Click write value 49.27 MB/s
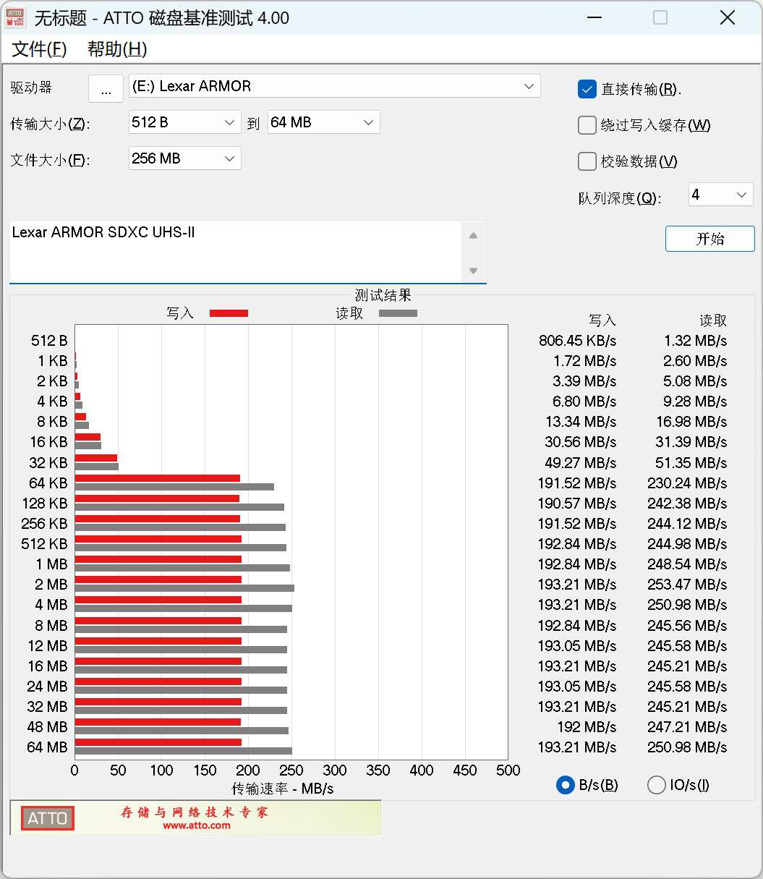This screenshot has height=879, width=763. (581, 462)
